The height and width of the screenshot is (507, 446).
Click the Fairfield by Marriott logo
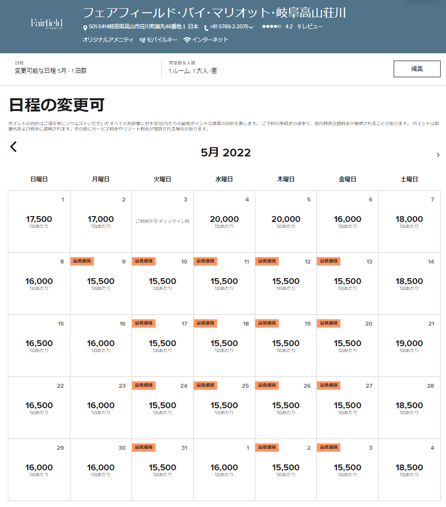pyautogui.click(x=46, y=23)
